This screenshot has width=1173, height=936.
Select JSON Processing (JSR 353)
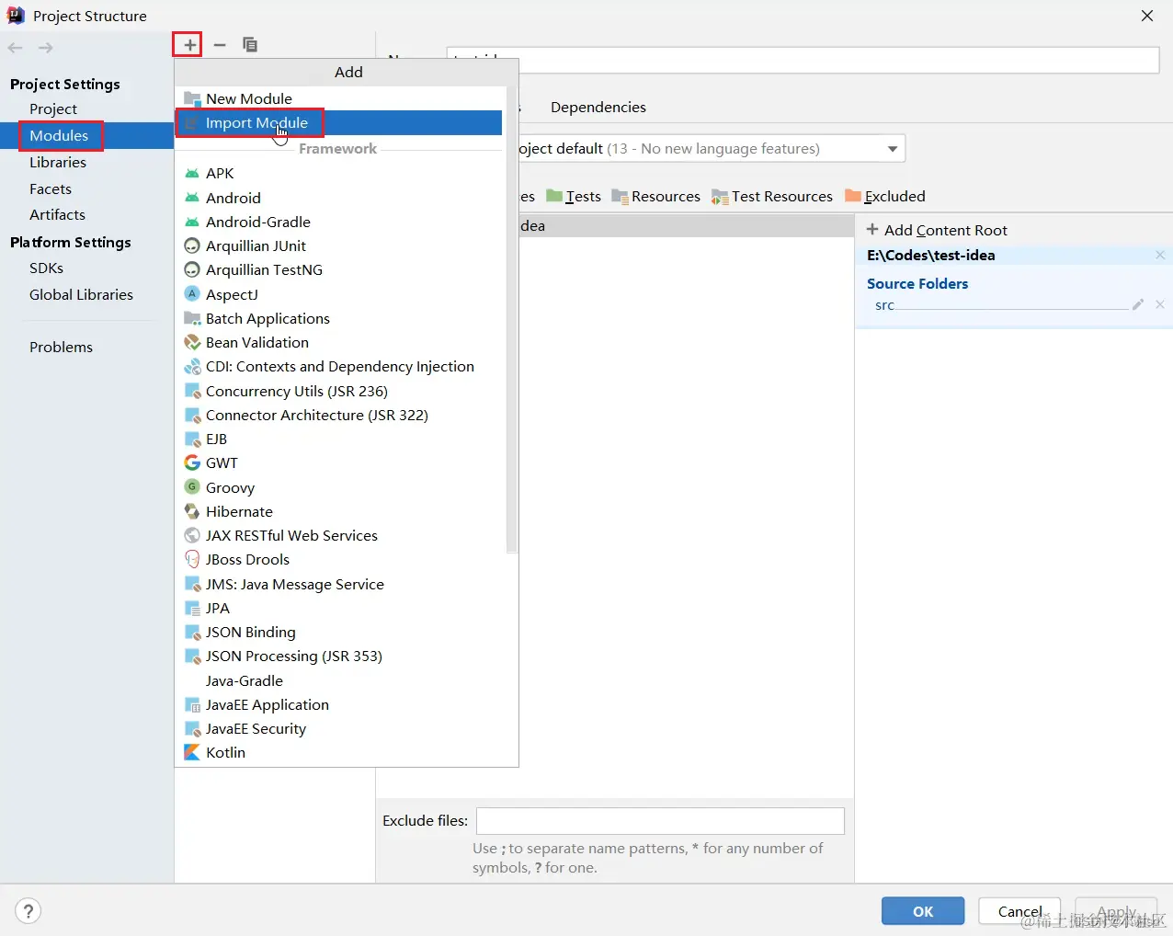338,656
